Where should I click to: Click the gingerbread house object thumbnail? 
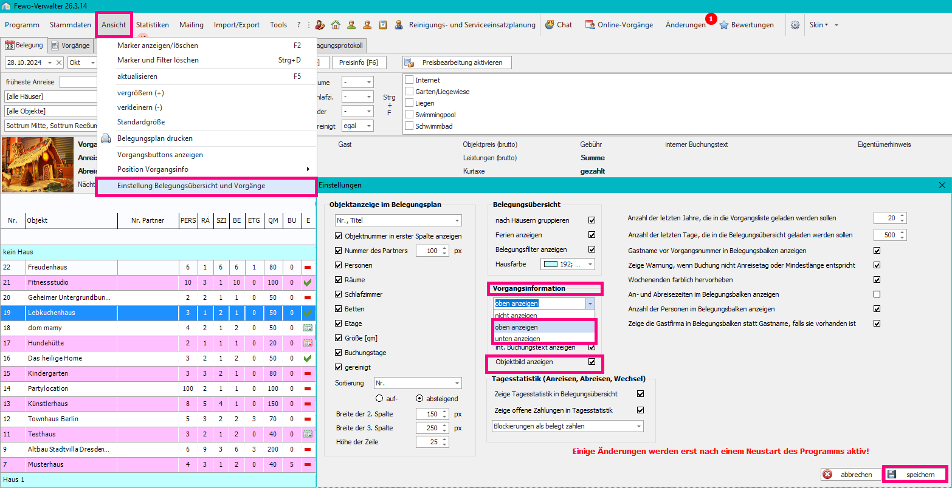(38, 164)
